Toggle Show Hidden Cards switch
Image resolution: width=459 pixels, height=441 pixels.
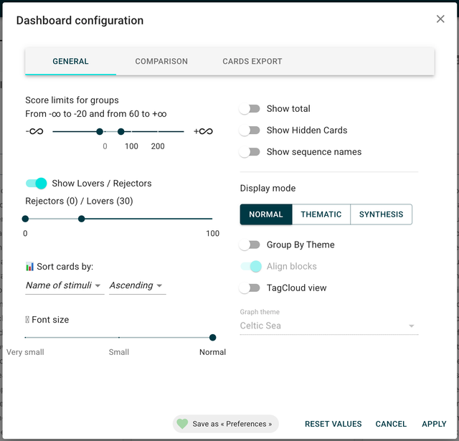[250, 131]
